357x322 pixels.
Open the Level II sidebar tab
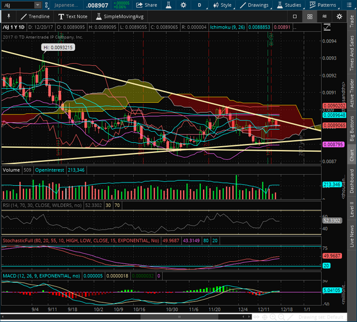pos(352,209)
